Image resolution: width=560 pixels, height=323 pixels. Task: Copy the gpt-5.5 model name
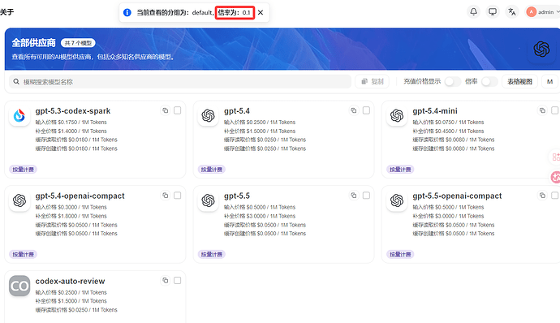coord(354,196)
